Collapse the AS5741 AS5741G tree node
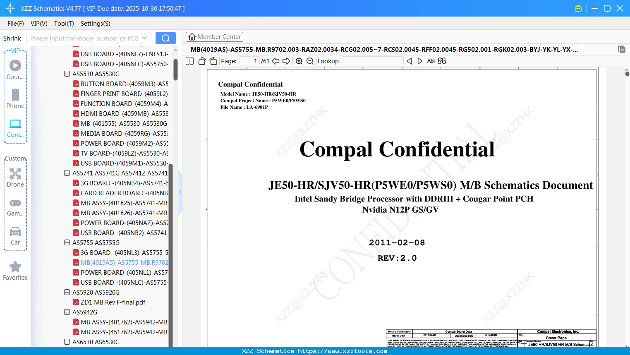The width and height of the screenshot is (630, 355). 67,173
